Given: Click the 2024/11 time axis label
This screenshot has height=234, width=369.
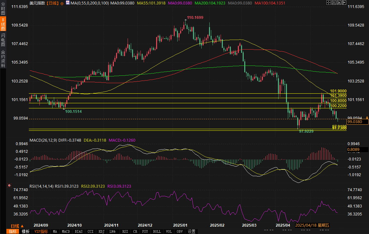Looking at the screenshot, I should click(x=111, y=225).
